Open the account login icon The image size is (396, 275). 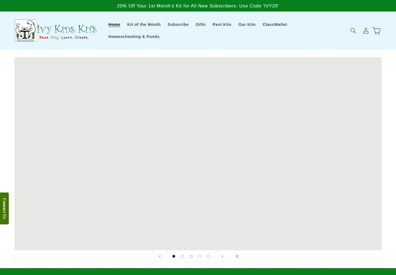[366, 31]
